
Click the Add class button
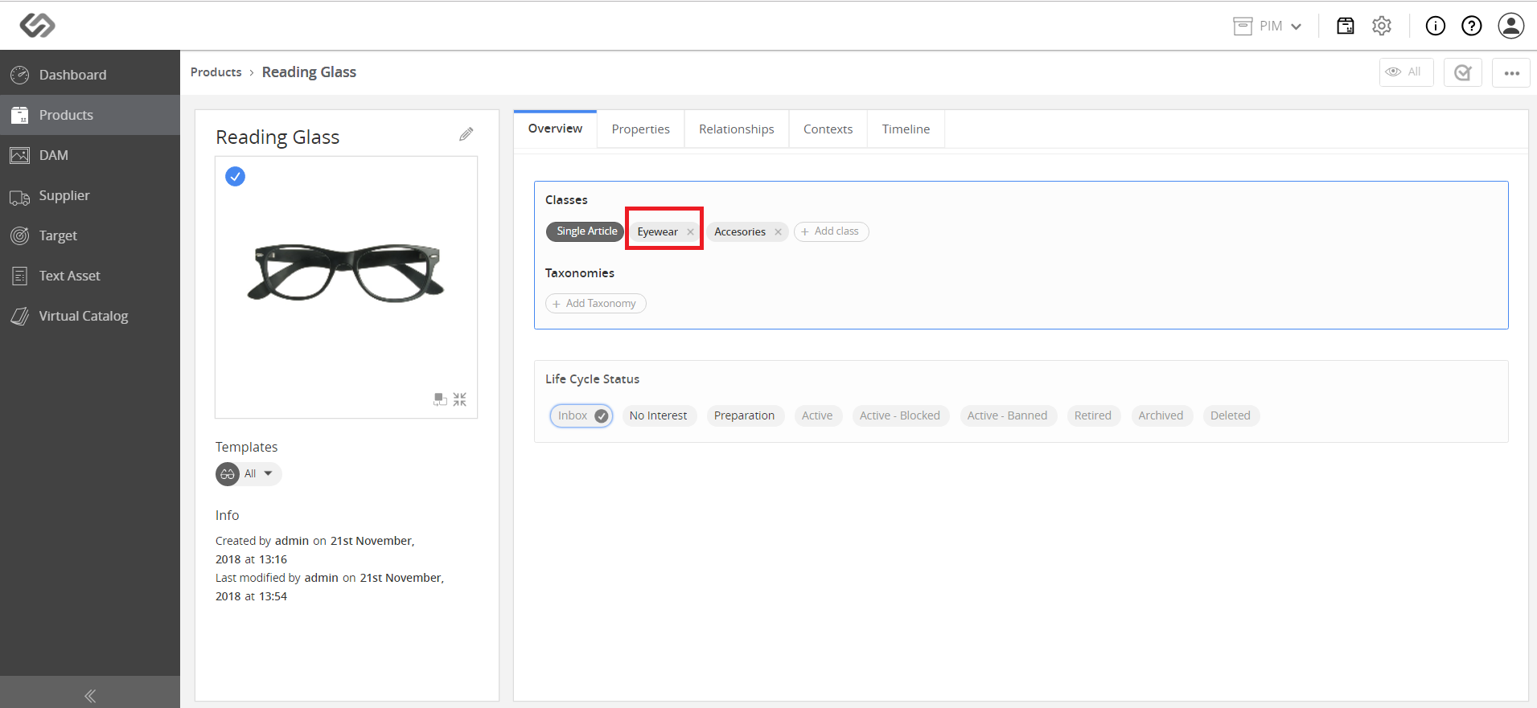click(x=831, y=231)
